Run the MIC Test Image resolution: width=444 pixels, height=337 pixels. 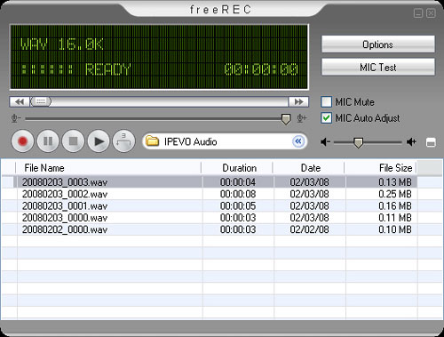378,68
